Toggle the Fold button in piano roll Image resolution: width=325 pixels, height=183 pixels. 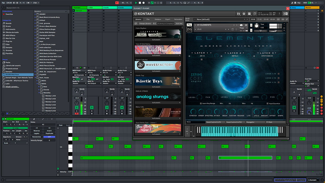click(x=61, y=125)
